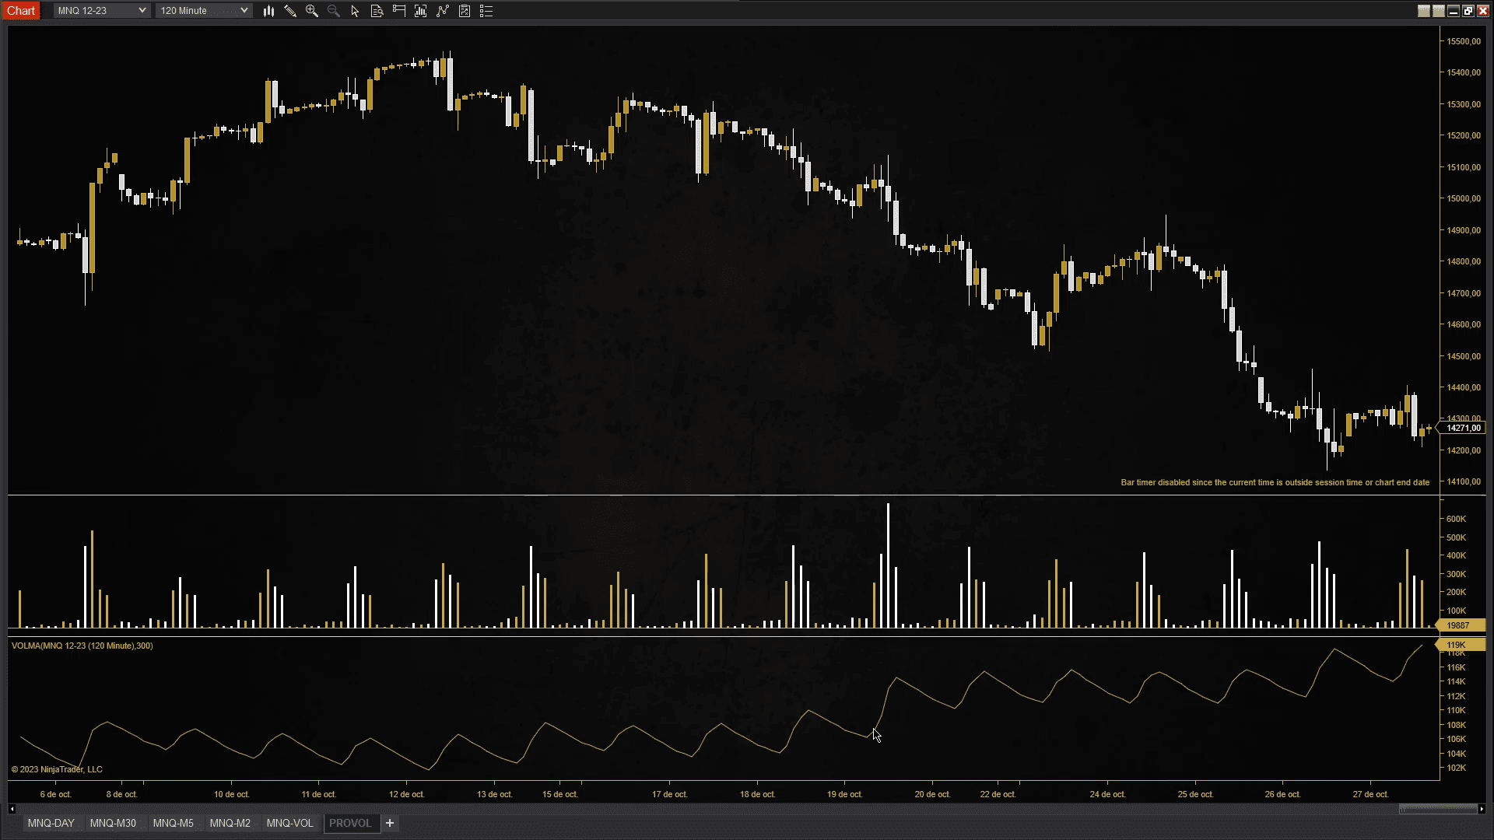1494x840 pixels.
Task: Toggle the chart trader icon
Action: [x=399, y=11]
